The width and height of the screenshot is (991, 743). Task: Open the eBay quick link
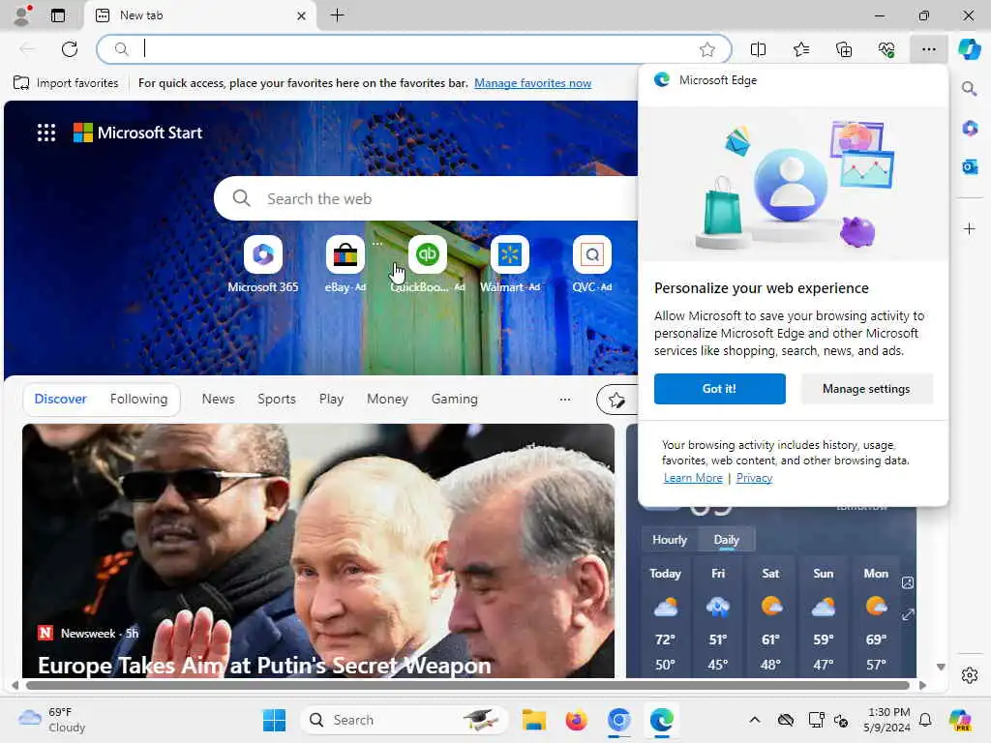tap(345, 264)
